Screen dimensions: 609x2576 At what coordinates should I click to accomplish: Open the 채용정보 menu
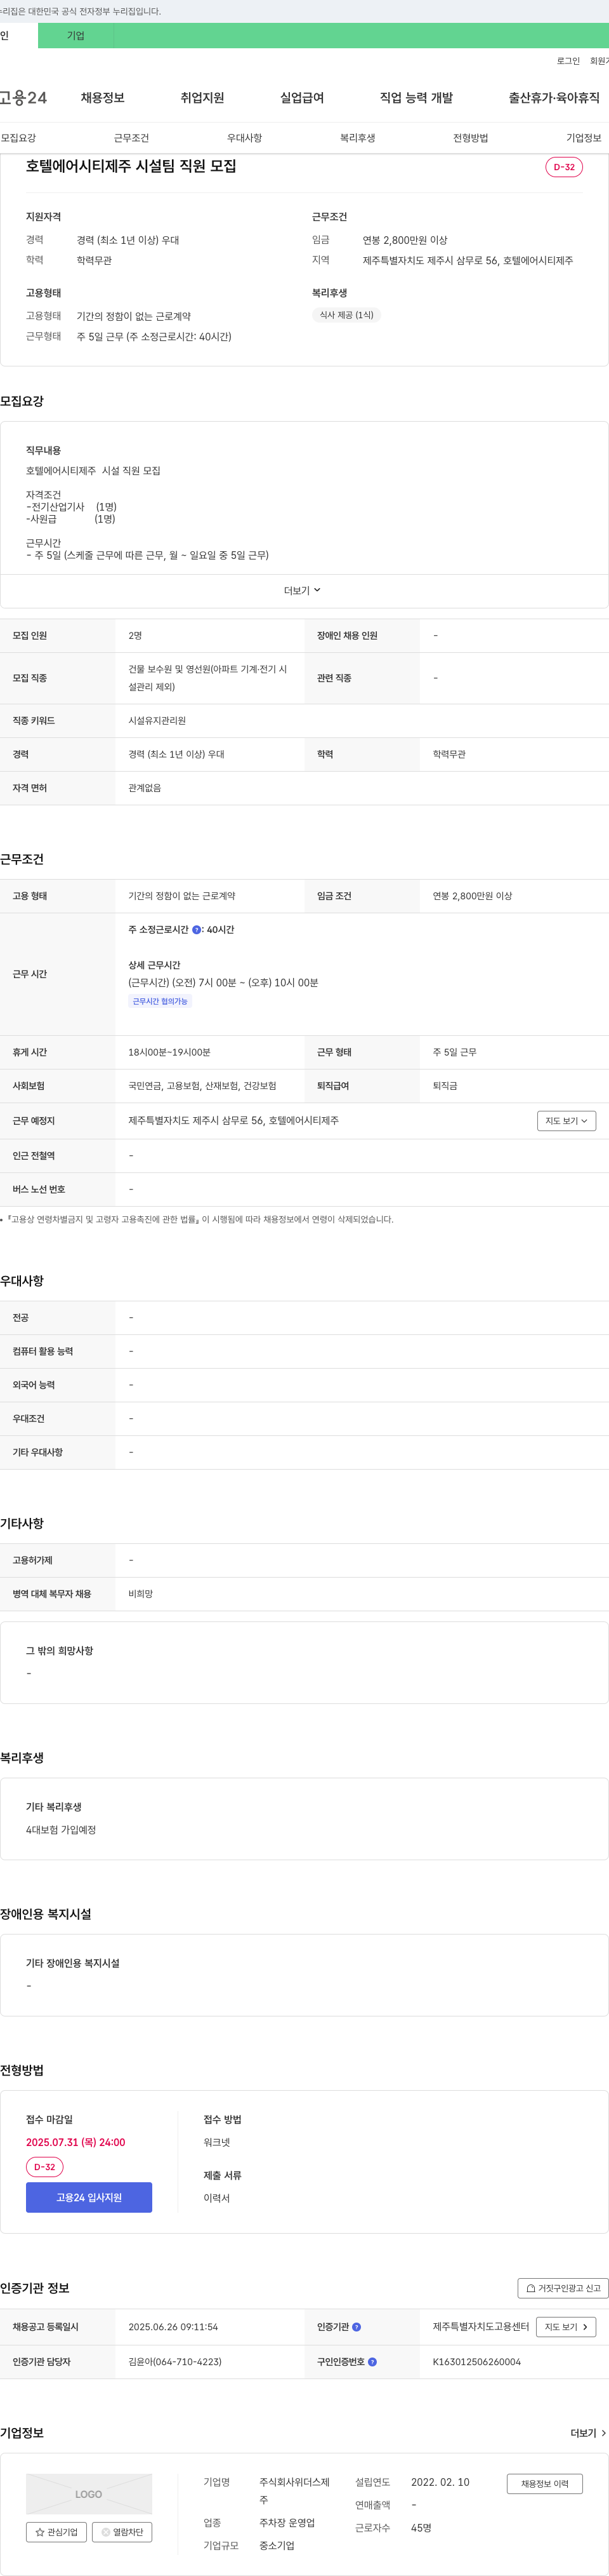[x=103, y=98]
